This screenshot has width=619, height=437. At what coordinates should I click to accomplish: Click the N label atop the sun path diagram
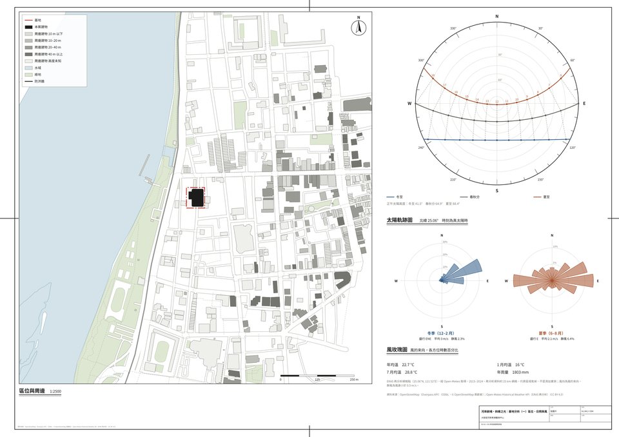tap(496, 16)
